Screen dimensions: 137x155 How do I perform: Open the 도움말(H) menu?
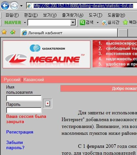coord(116,15)
